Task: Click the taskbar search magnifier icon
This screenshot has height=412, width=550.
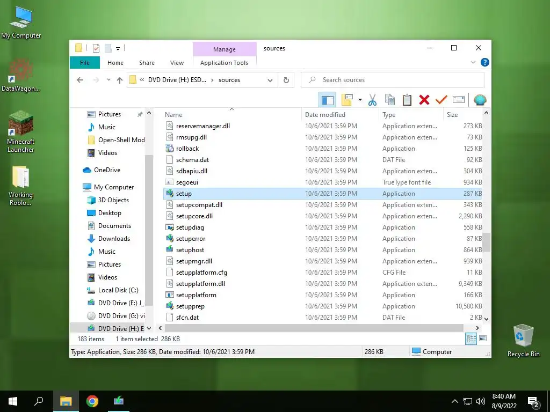Action: click(39, 401)
